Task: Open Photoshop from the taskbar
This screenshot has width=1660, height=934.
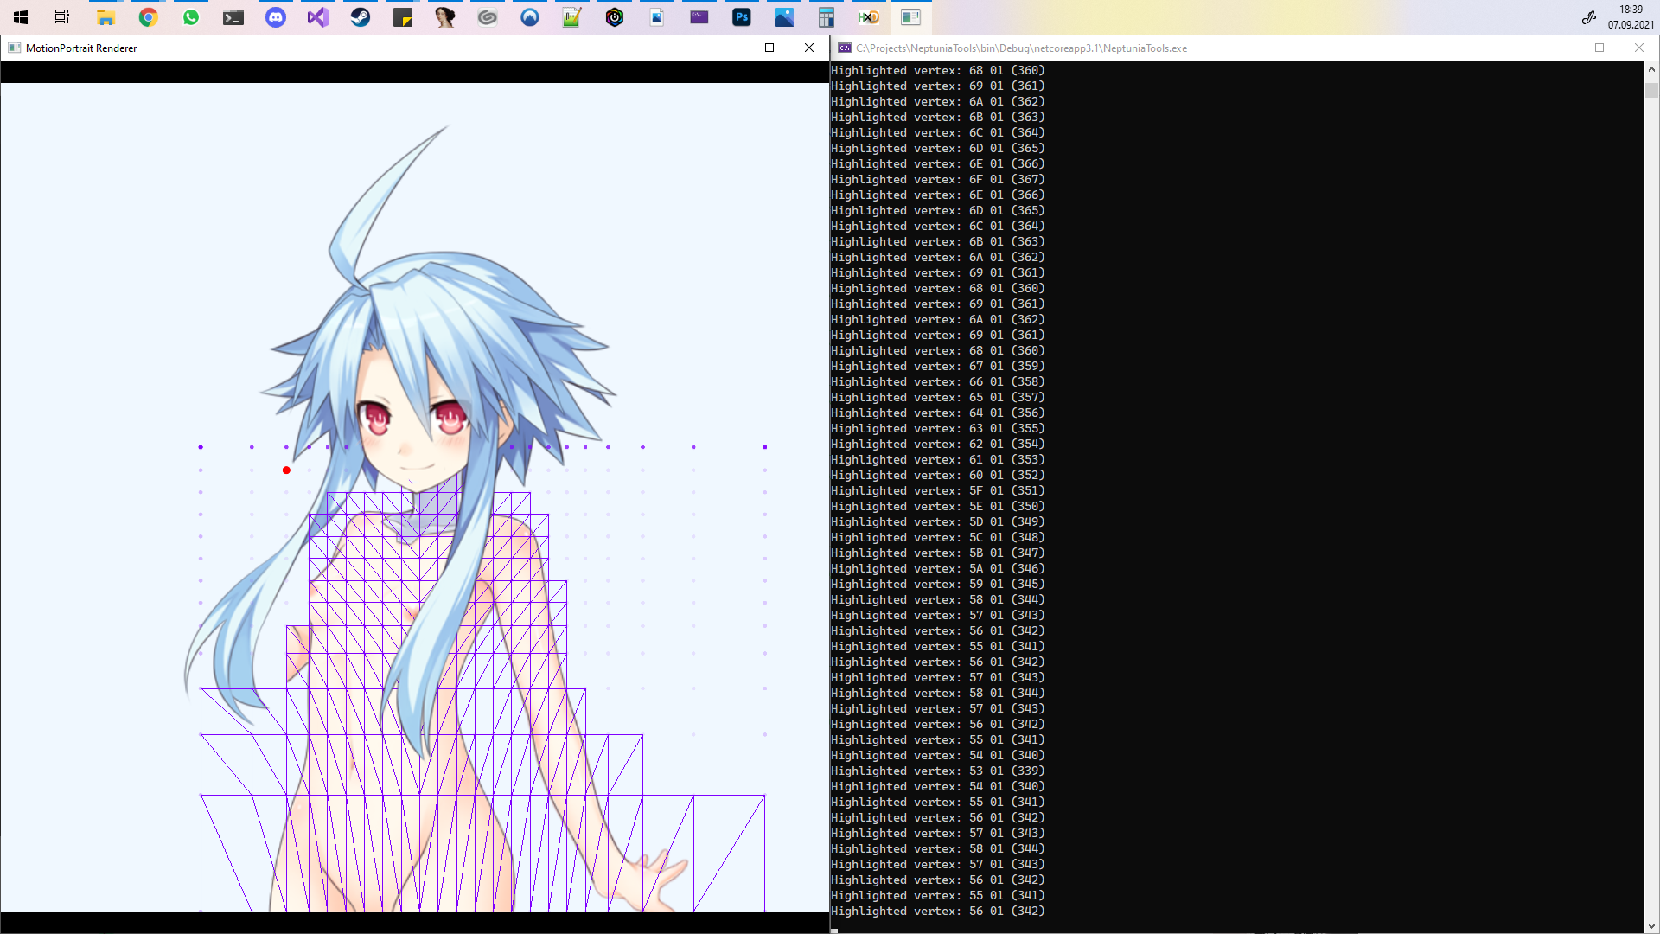Action: [742, 17]
